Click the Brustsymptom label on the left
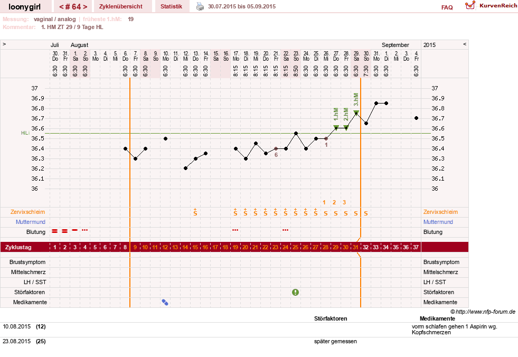This screenshot has width=518, height=357. (x=27, y=262)
